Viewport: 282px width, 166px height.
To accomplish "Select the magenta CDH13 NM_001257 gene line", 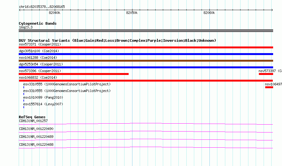I will pos(146,124).
